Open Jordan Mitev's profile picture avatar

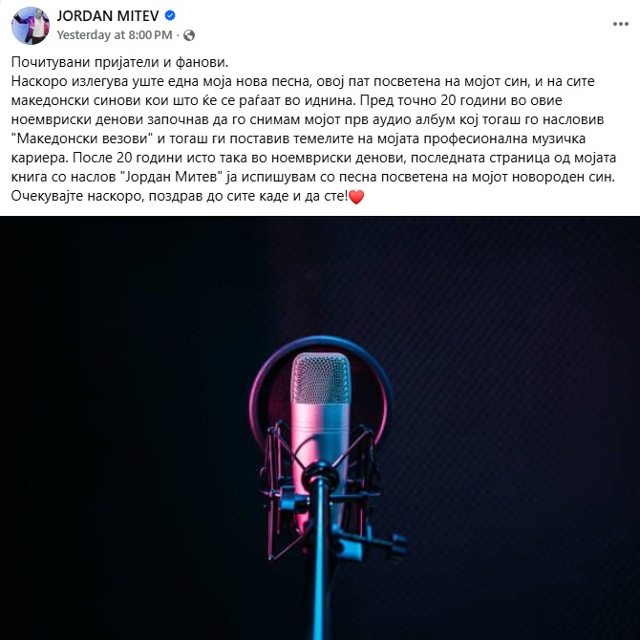tap(31, 25)
